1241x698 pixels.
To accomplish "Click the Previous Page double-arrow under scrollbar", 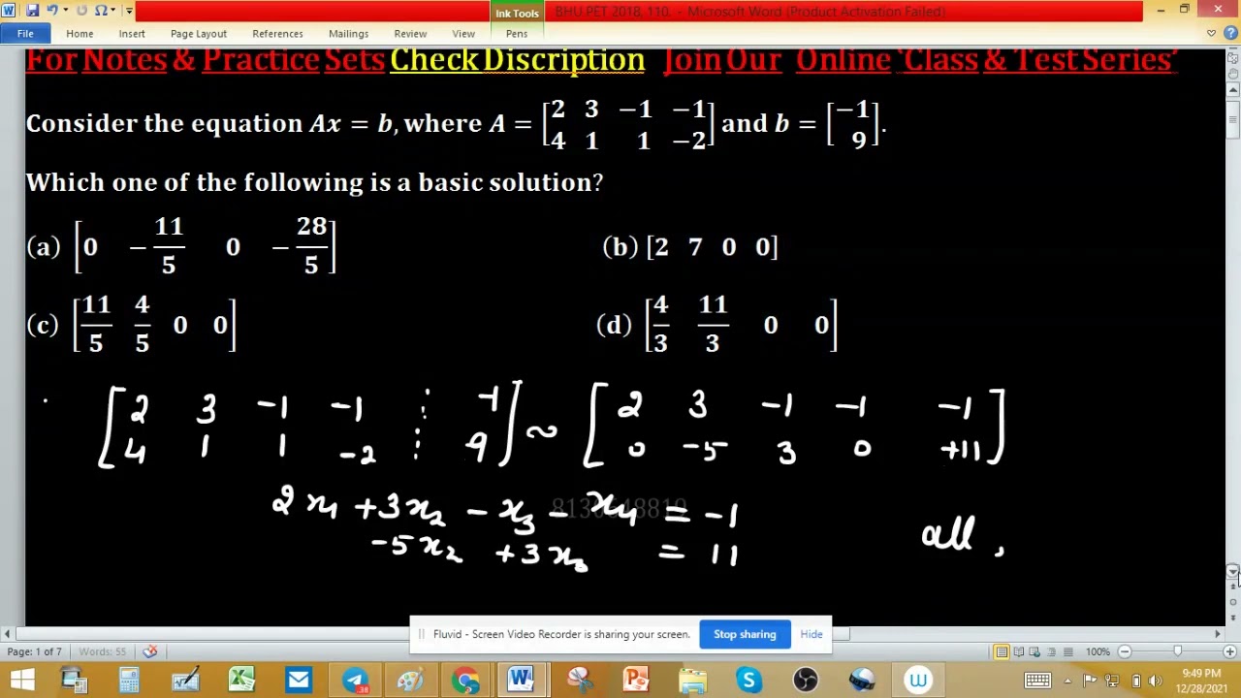I will [x=1233, y=587].
